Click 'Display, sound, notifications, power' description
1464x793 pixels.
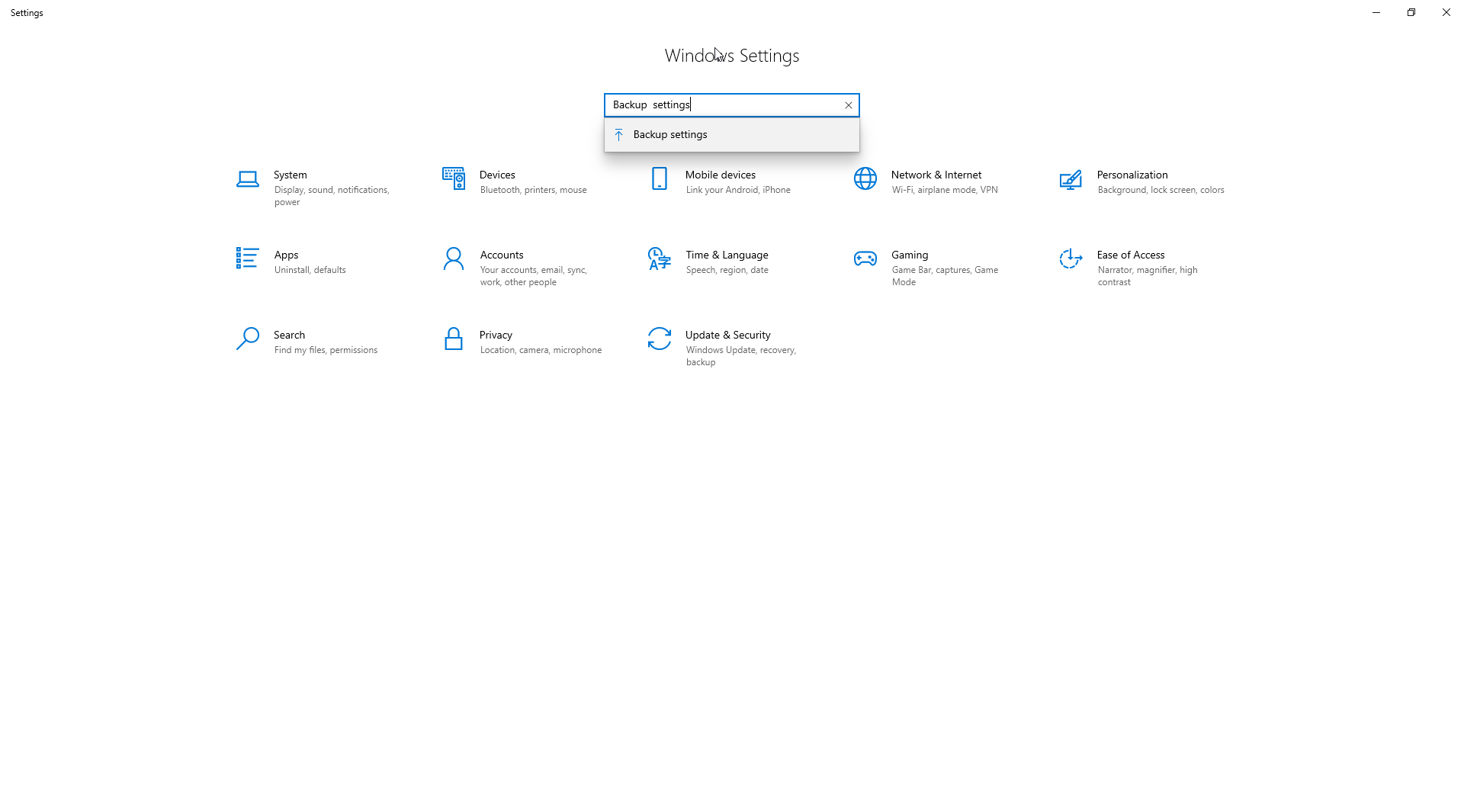tap(332, 196)
